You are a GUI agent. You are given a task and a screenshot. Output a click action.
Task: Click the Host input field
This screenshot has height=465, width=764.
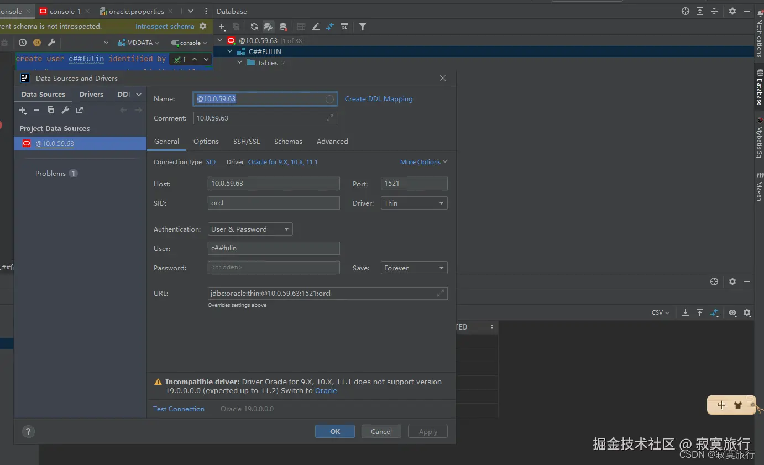pyautogui.click(x=274, y=184)
